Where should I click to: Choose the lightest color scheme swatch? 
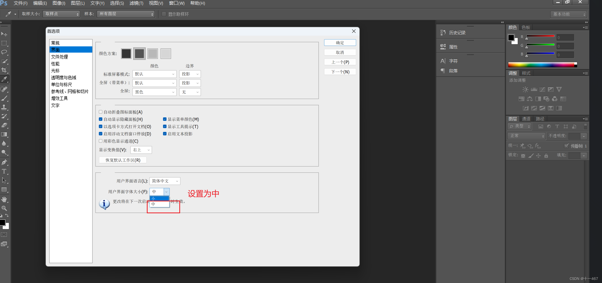[x=166, y=54]
